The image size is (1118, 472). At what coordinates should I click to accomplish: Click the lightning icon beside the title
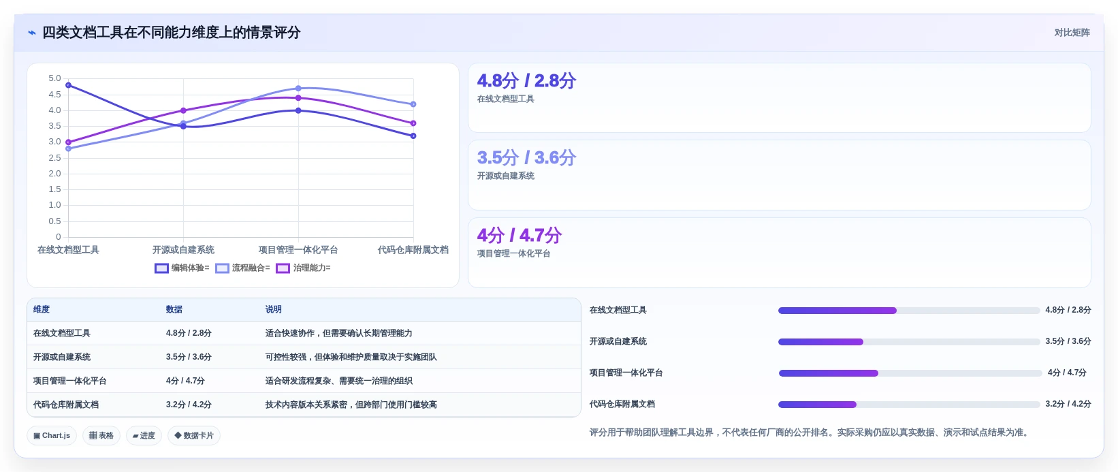click(32, 33)
